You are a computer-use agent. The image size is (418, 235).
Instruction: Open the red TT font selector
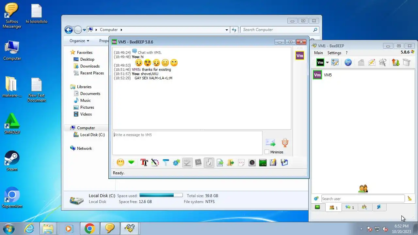[144, 162]
